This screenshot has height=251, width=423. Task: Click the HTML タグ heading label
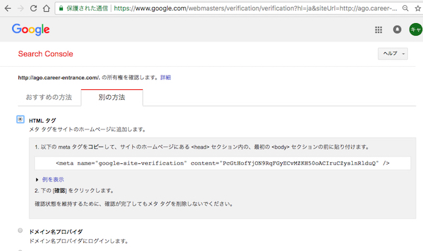[x=42, y=120]
